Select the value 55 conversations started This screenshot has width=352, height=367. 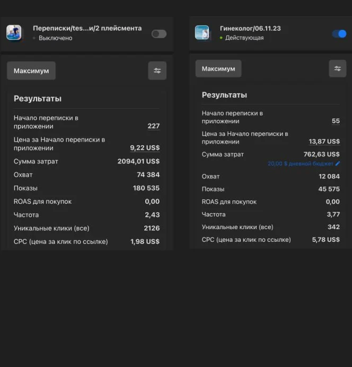pos(336,121)
